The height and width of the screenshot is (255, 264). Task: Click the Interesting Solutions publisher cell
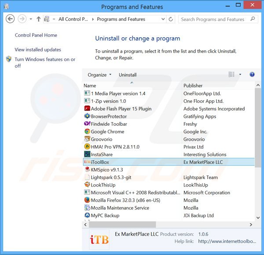point(205,154)
